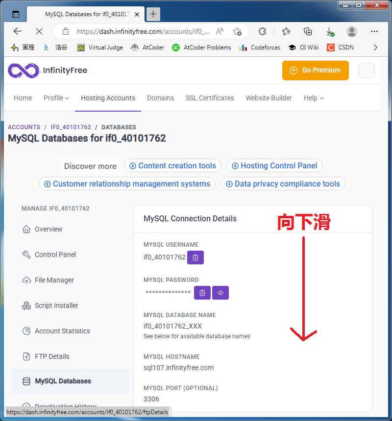Image resolution: width=392 pixels, height=421 pixels.
Task: Reveal the MySQL password with eye button
Action: point(220,293)
